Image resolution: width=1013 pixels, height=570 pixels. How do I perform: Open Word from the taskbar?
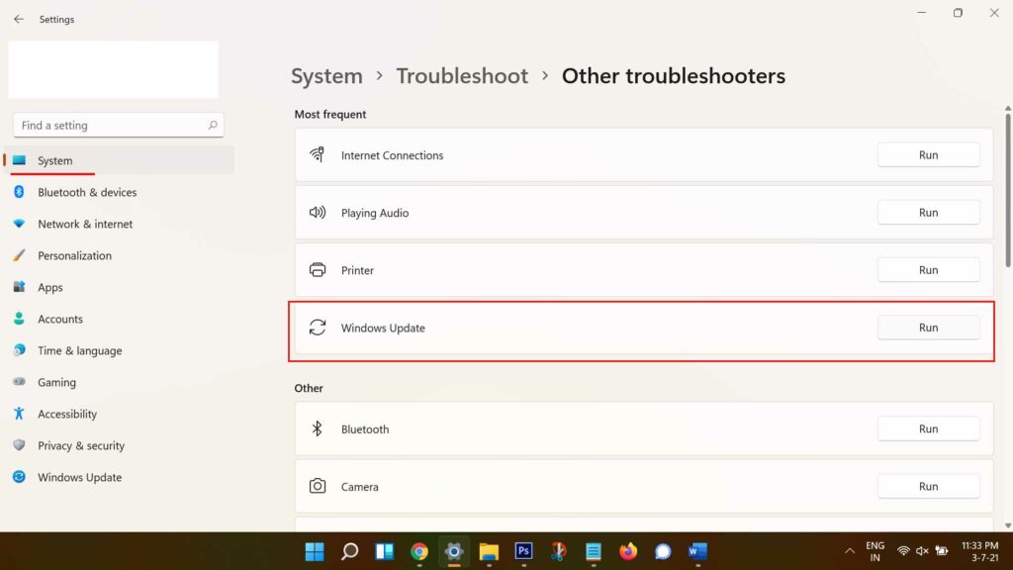tap(697, 551)
